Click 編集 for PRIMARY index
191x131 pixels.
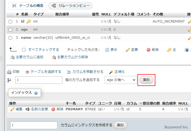(x=19, y=109)
